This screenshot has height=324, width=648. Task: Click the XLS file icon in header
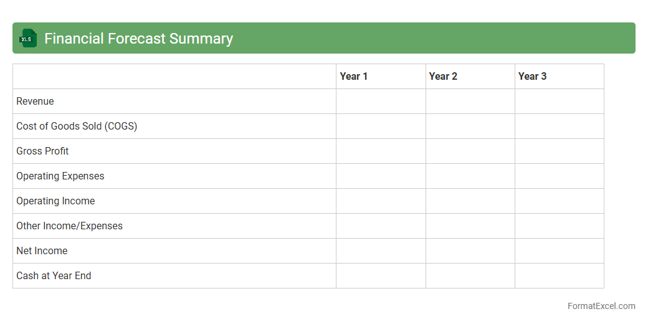[x=28, y=39]
